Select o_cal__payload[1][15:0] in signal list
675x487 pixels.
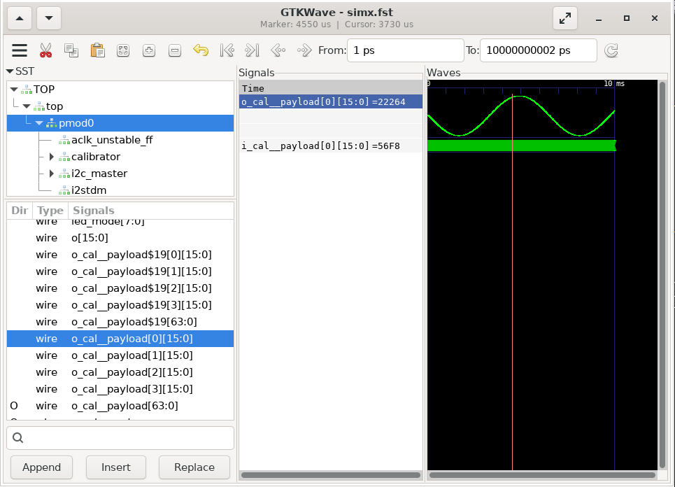coord(132,355)
